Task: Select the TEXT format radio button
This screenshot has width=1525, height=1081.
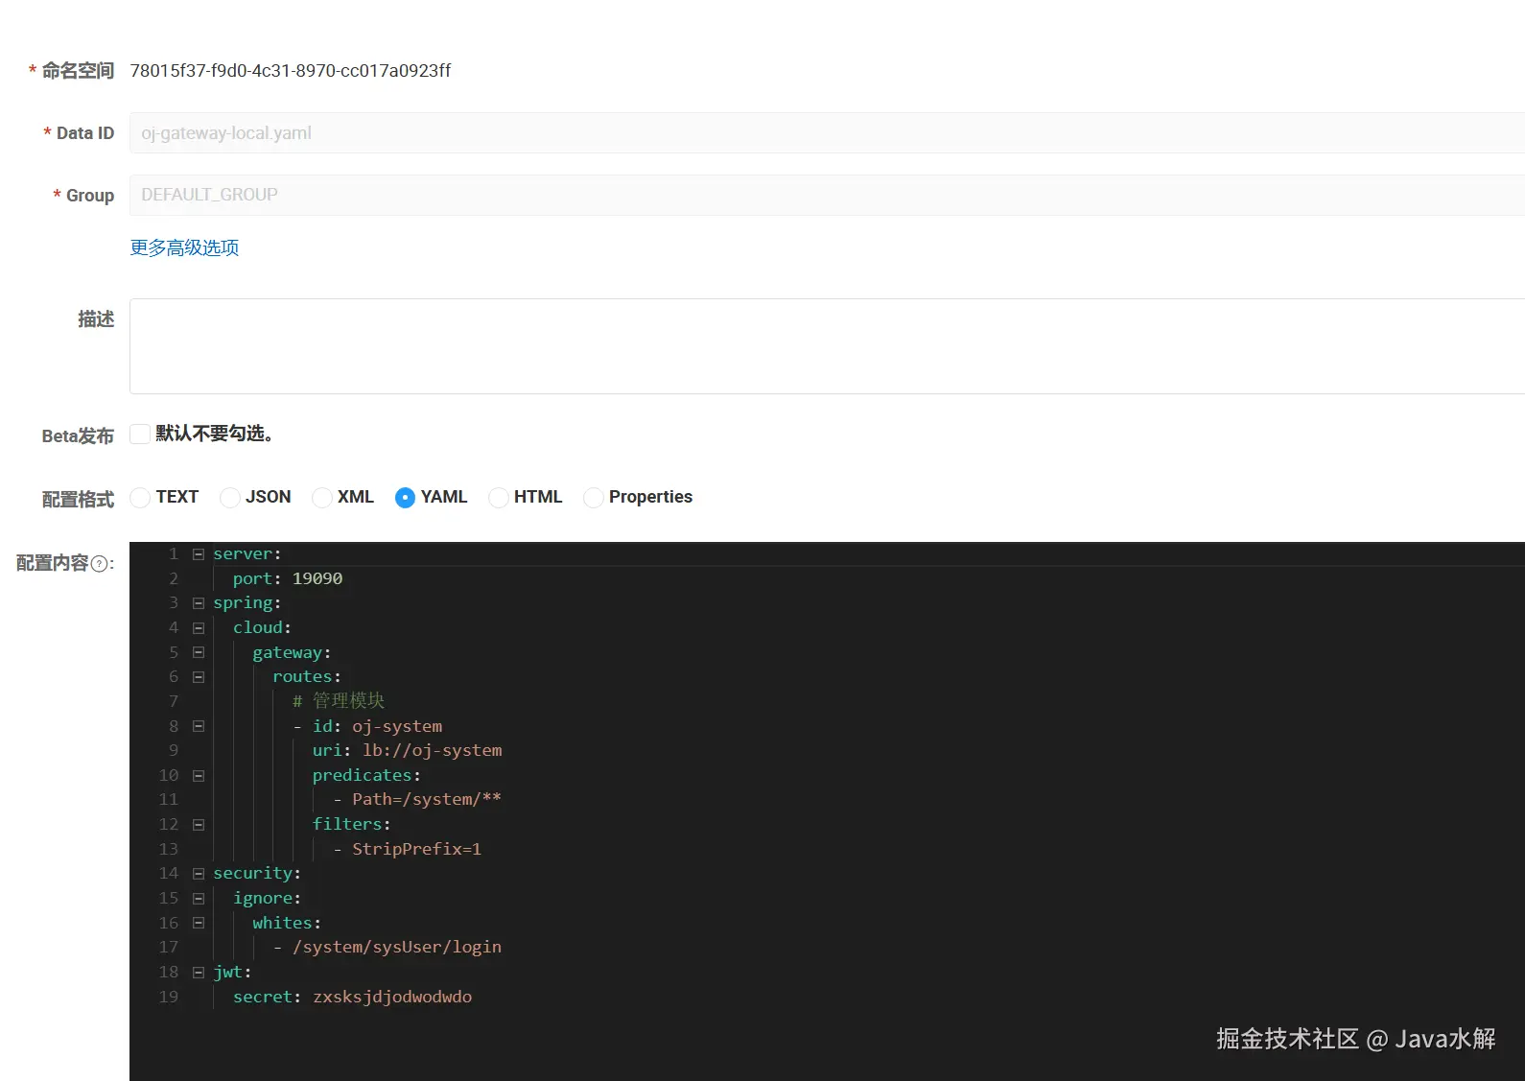Action: click(140, 497)
